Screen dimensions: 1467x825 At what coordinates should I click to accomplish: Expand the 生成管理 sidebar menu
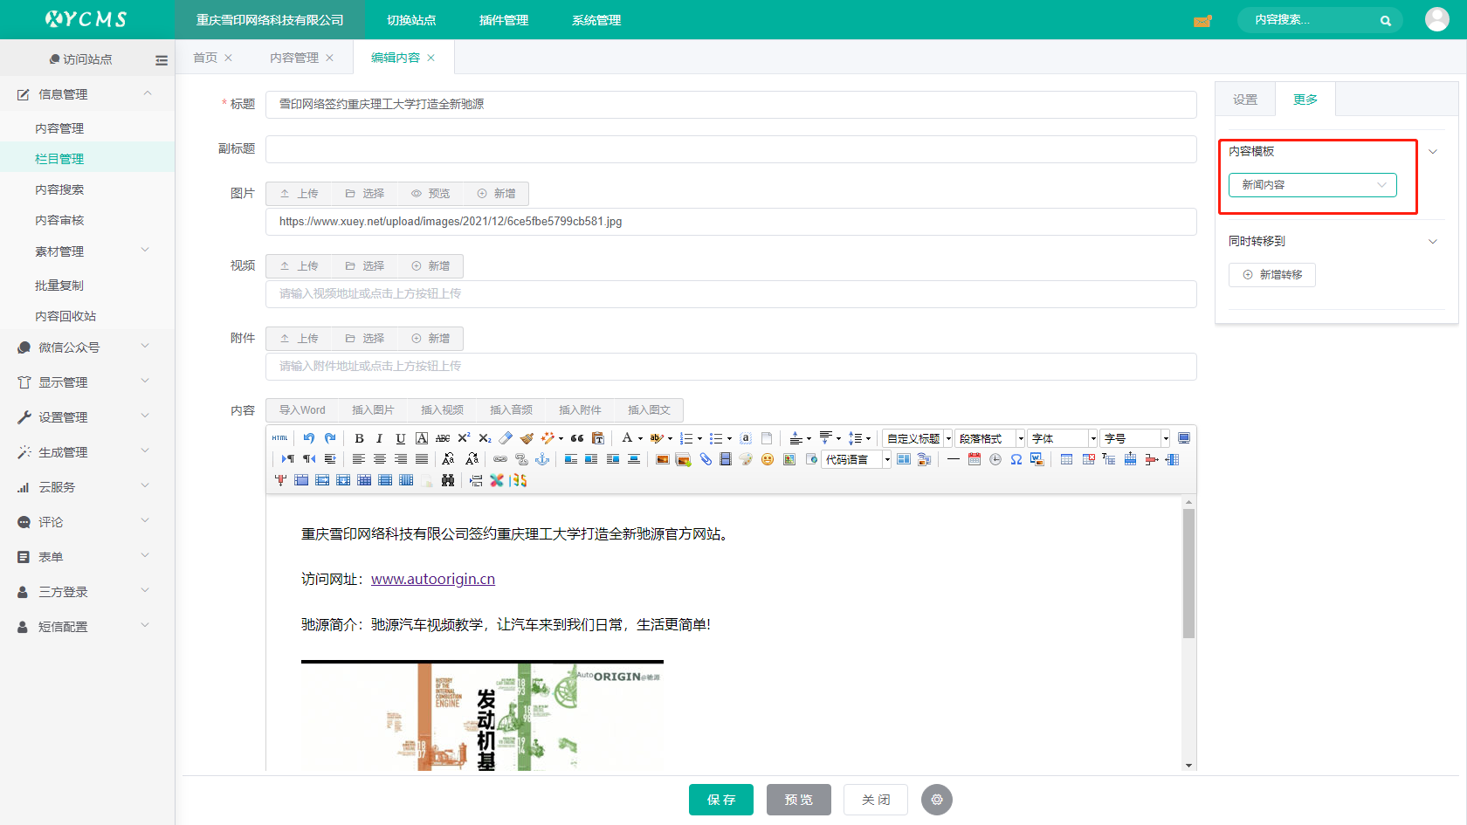coord(87,452)
